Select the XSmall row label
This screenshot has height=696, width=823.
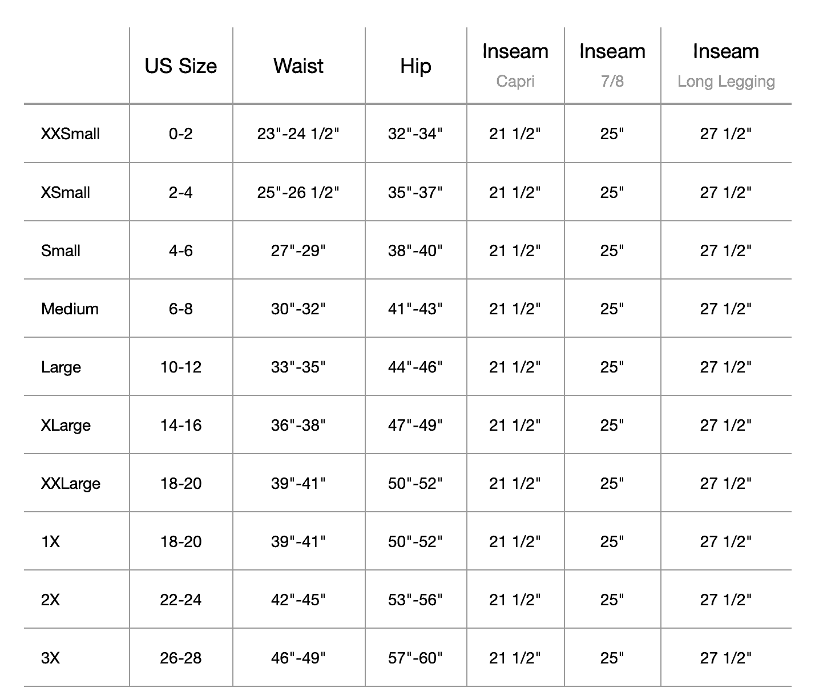pos(66,192)
